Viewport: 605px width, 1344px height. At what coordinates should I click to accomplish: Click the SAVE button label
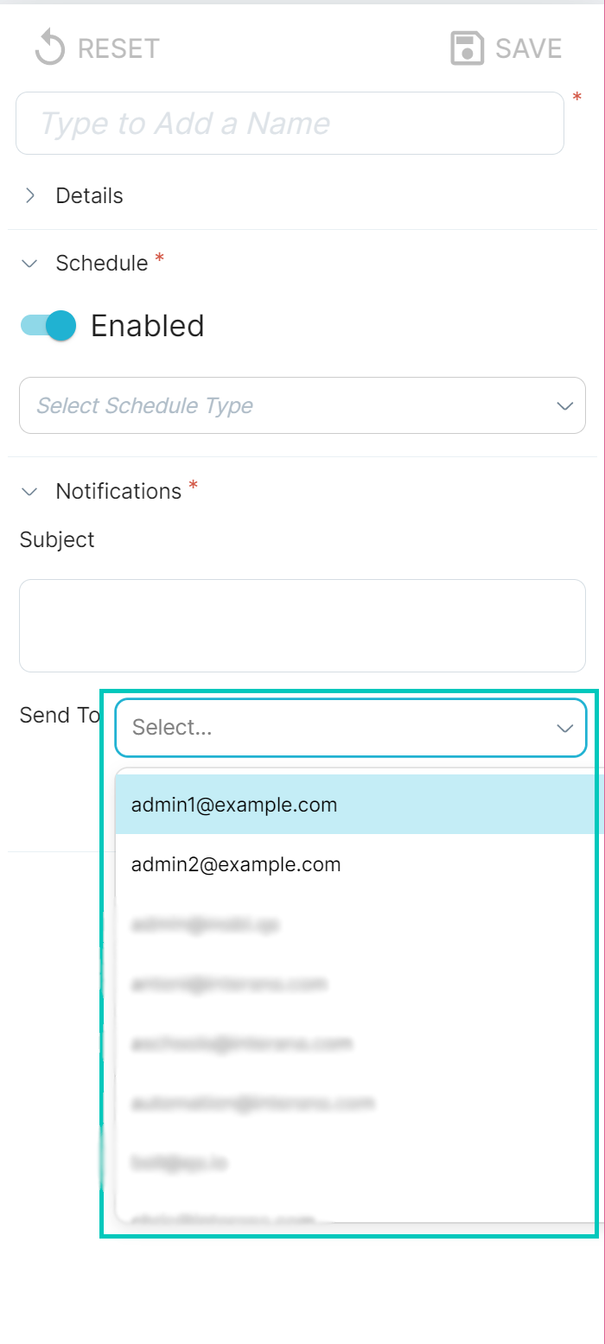pos(528,48)
